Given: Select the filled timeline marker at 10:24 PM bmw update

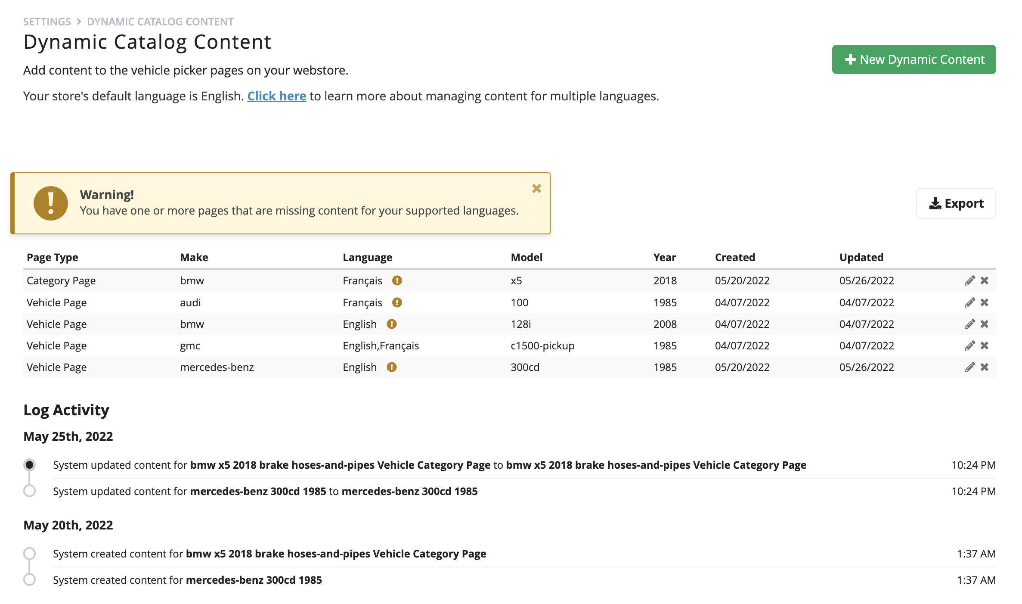Looking at the screenshot, I should click(29, 465).
